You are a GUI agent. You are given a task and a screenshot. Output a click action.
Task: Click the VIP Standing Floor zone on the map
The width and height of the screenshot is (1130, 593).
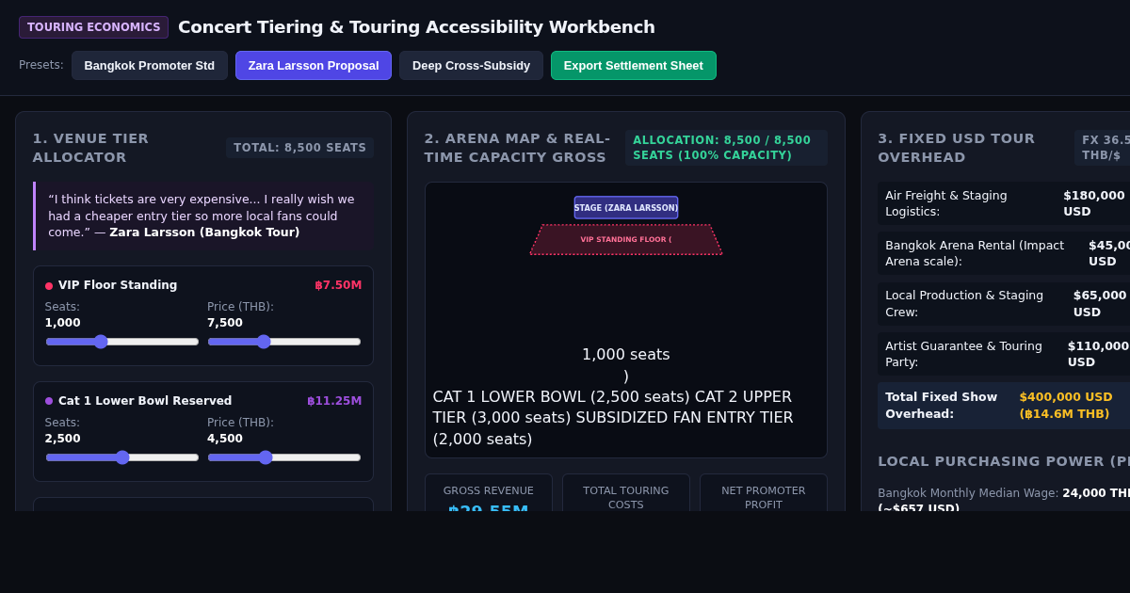(626, 239)
